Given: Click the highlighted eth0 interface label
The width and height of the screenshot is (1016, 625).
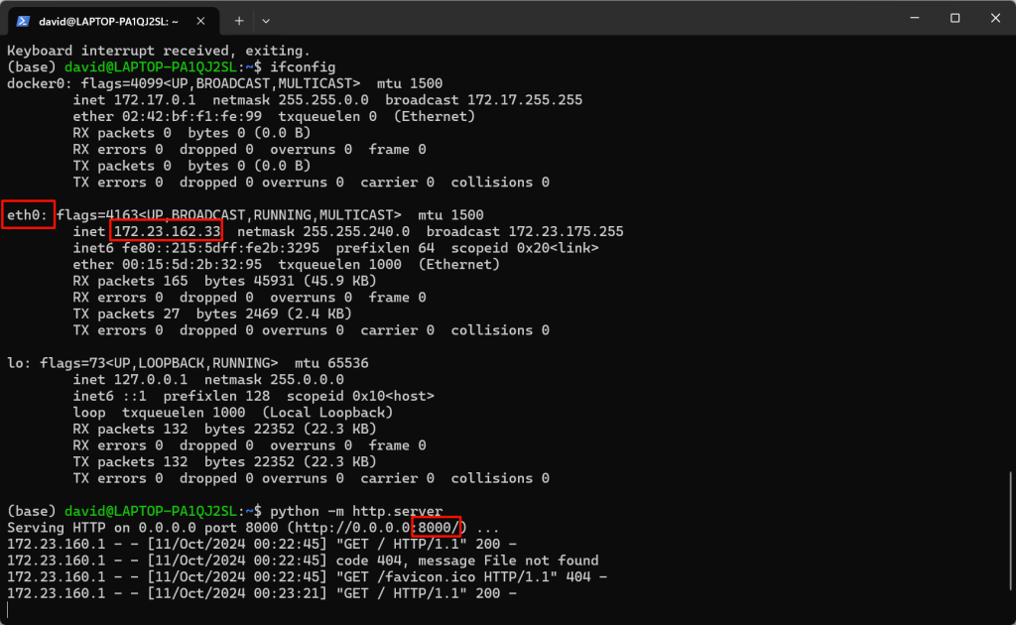Looking at the screenshot, I should coord(28,215).
